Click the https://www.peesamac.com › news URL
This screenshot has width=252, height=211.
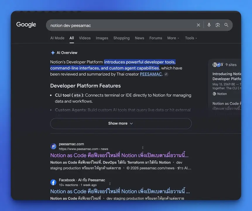[x=83, y=149]
